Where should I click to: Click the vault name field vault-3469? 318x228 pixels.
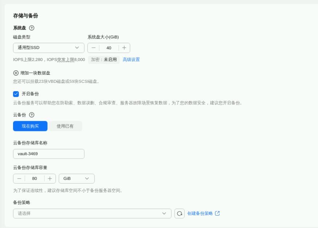pos(49,154)
